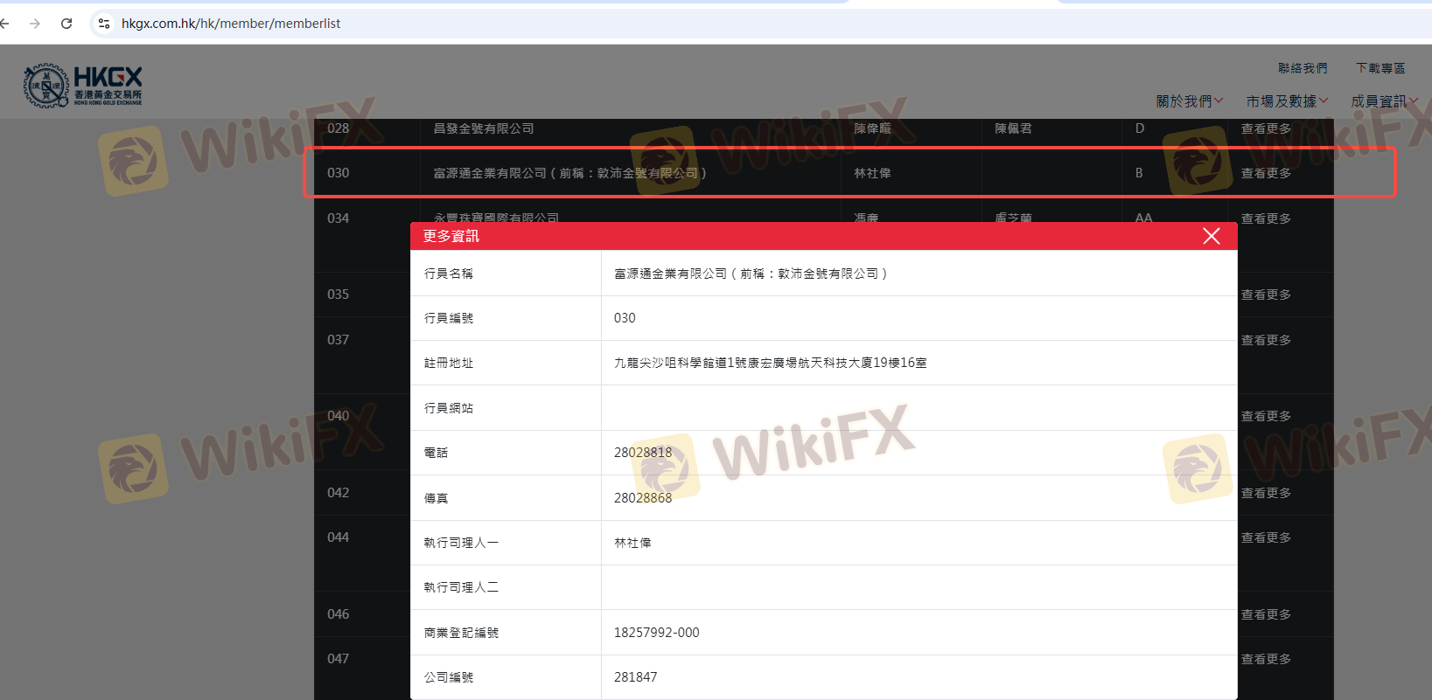Click the HKGX logo in the header
Screen dimensions: 1432x700
coord(82,86)
